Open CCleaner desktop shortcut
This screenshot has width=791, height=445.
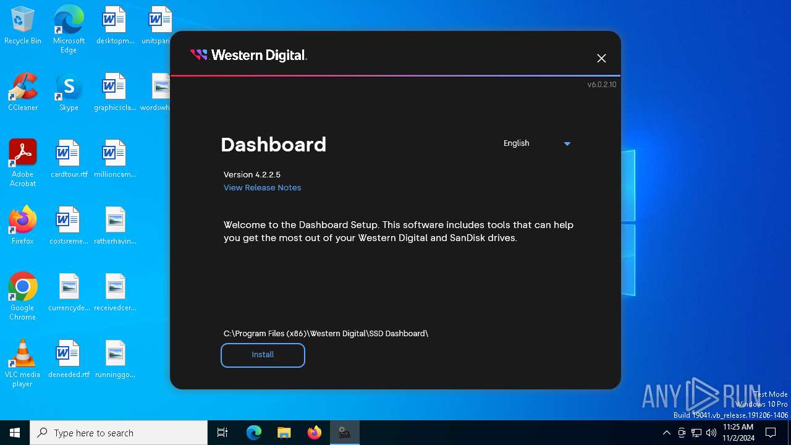pos(23,93)
